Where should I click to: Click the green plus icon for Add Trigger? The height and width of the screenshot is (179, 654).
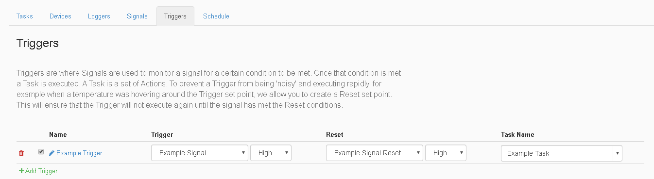tap(21, 171)
